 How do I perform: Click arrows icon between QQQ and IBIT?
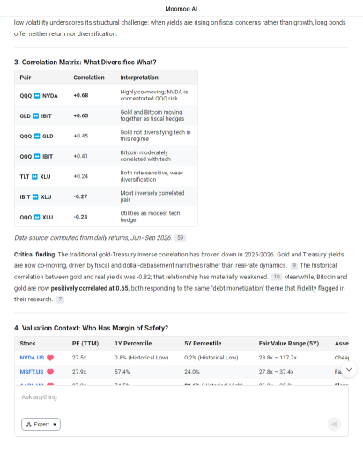[37, 157]
